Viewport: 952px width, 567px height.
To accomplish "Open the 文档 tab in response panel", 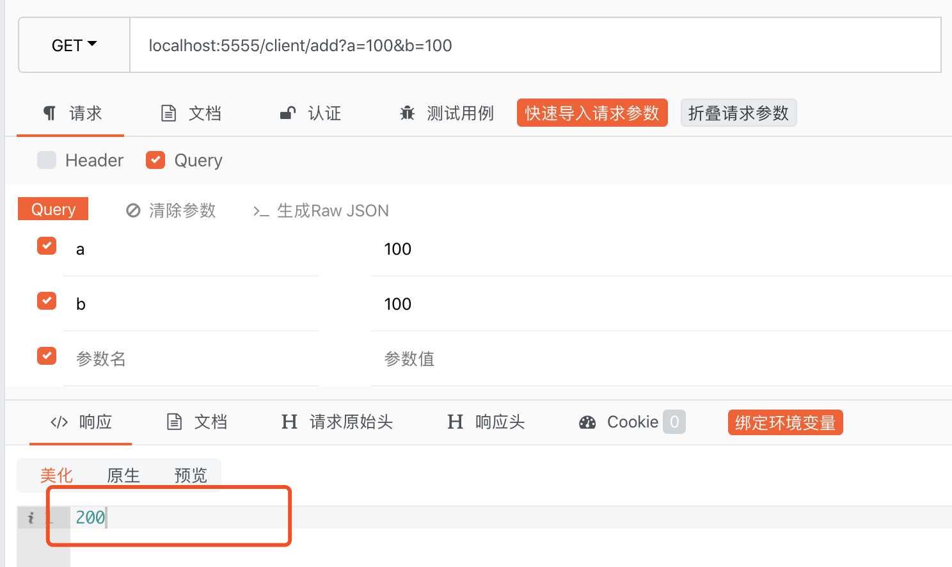I will click(x=197, y=422).
